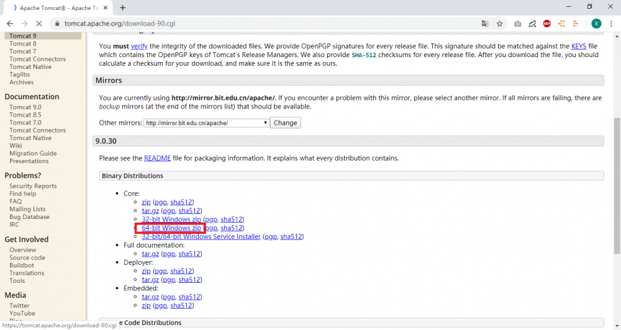Select Tomcat 8 in sidebar

[x=23, y=44]
